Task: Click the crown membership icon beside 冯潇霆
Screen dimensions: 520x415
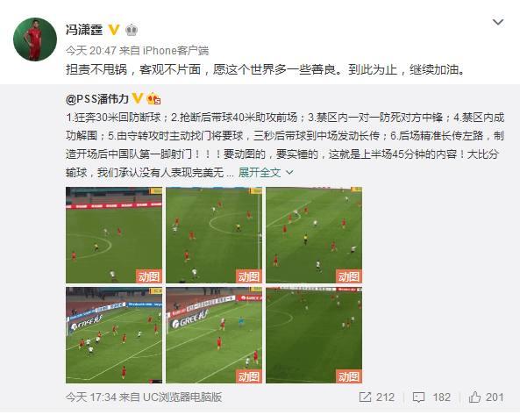Action: click(x=132, y=30)
